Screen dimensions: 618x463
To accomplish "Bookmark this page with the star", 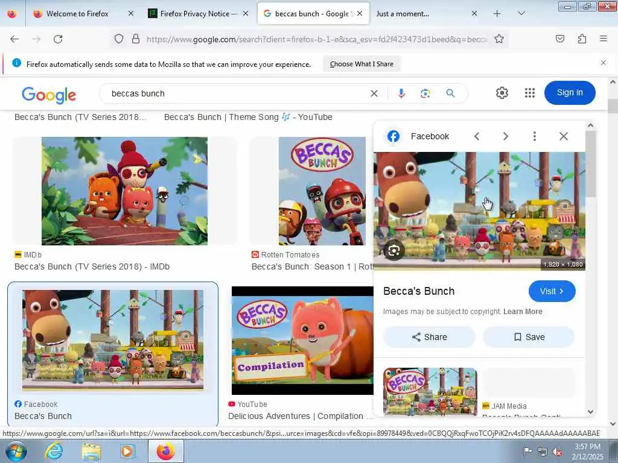I will click(499, 39).
